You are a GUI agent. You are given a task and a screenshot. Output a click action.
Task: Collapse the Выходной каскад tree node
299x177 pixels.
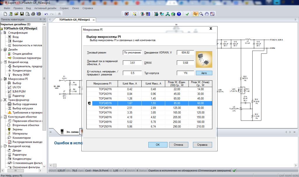coord(1,146)
